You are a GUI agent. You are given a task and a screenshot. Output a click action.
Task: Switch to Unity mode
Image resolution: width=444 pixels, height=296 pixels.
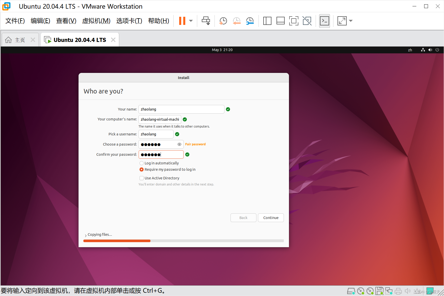point(307,21)
